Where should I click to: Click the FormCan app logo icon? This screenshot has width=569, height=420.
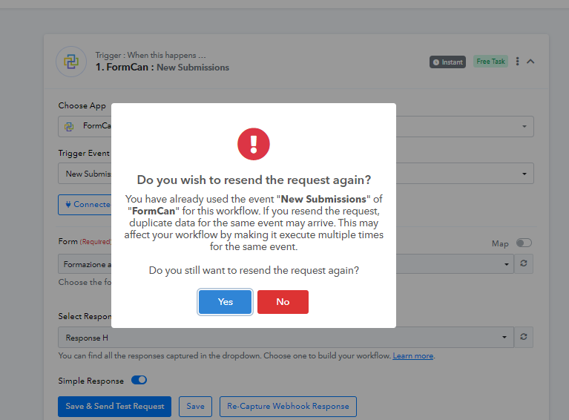pyautogui.click(x=71, y=62)
